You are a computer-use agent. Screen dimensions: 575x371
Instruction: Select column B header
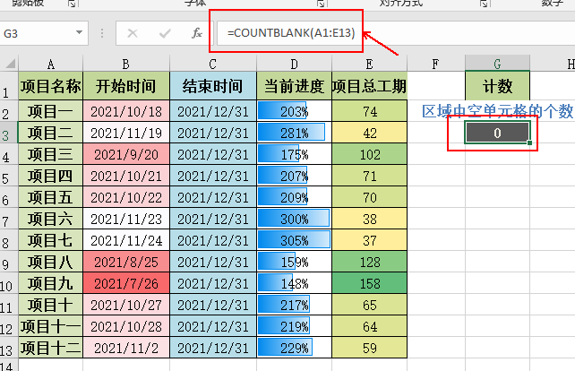click(x=126, y=64)
